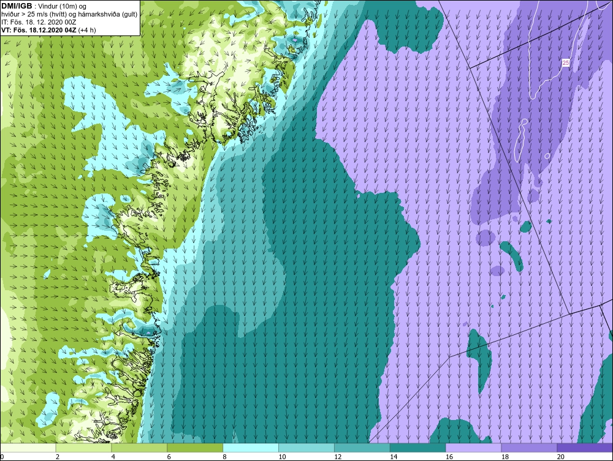Click the scale number 18
613x461 pixels.
pos(504,457)
